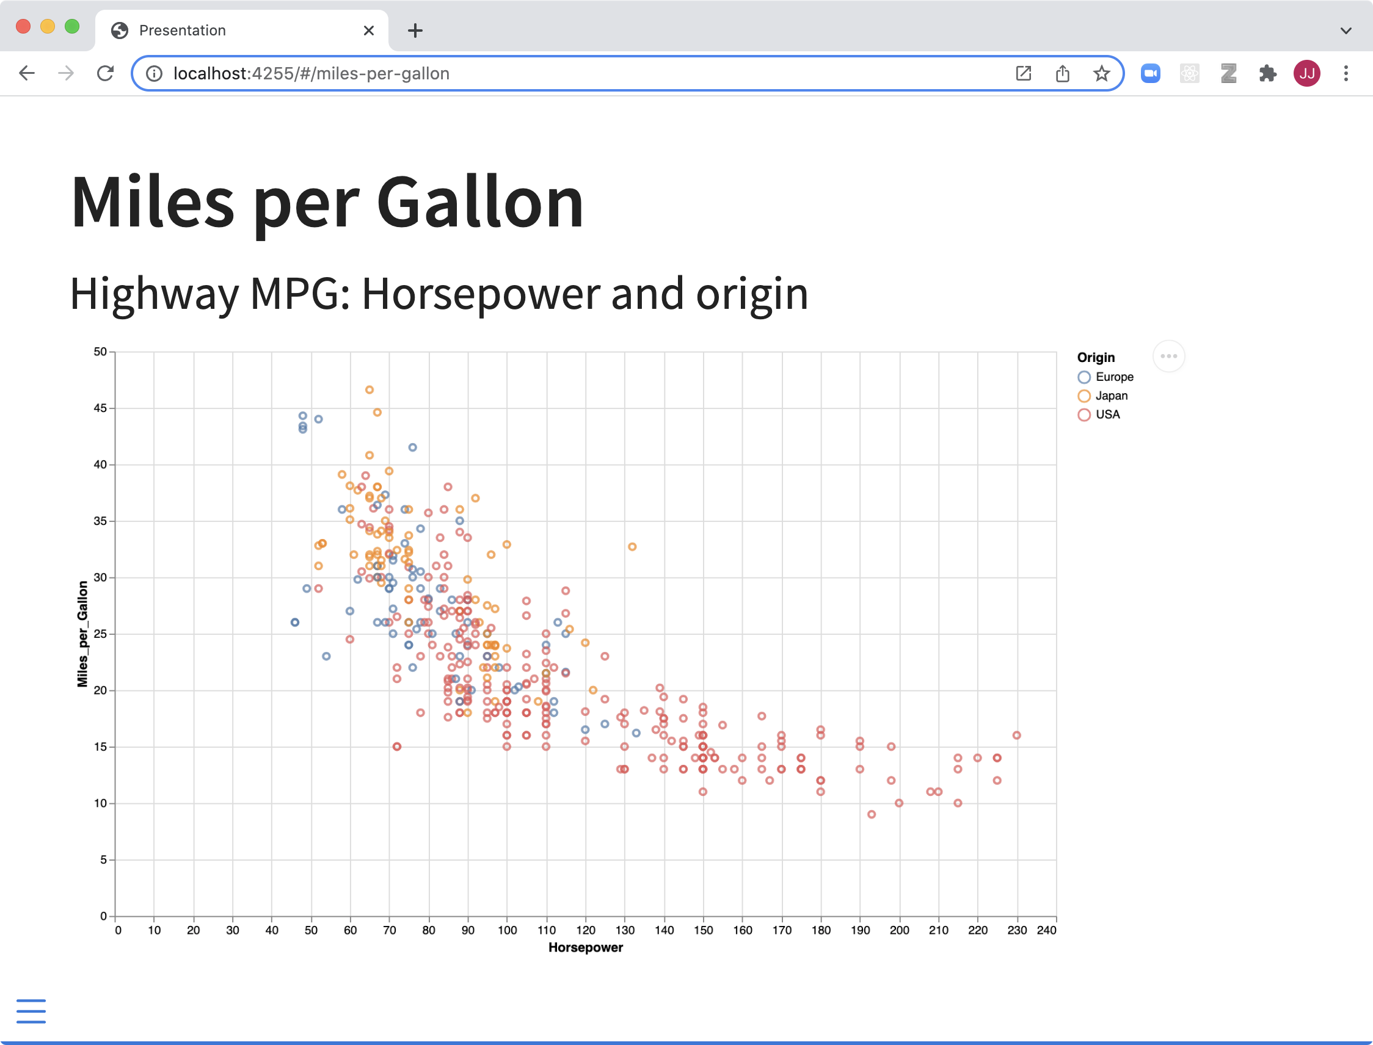Bookmark this page with star icon

(1101, 73)
